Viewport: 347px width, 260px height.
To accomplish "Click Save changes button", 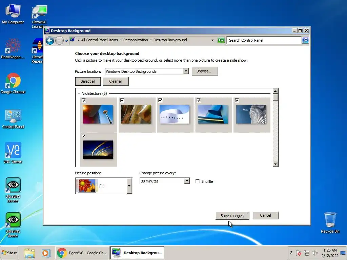I will (232, 216).
